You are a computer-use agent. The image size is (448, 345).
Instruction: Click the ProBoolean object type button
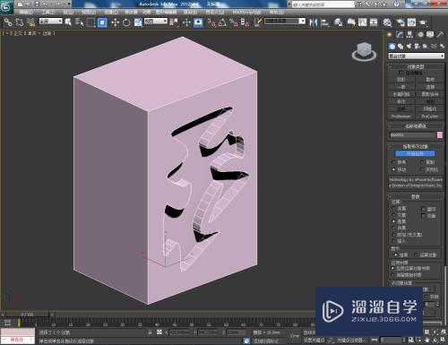pyautogui.click(x=401, y=116)
